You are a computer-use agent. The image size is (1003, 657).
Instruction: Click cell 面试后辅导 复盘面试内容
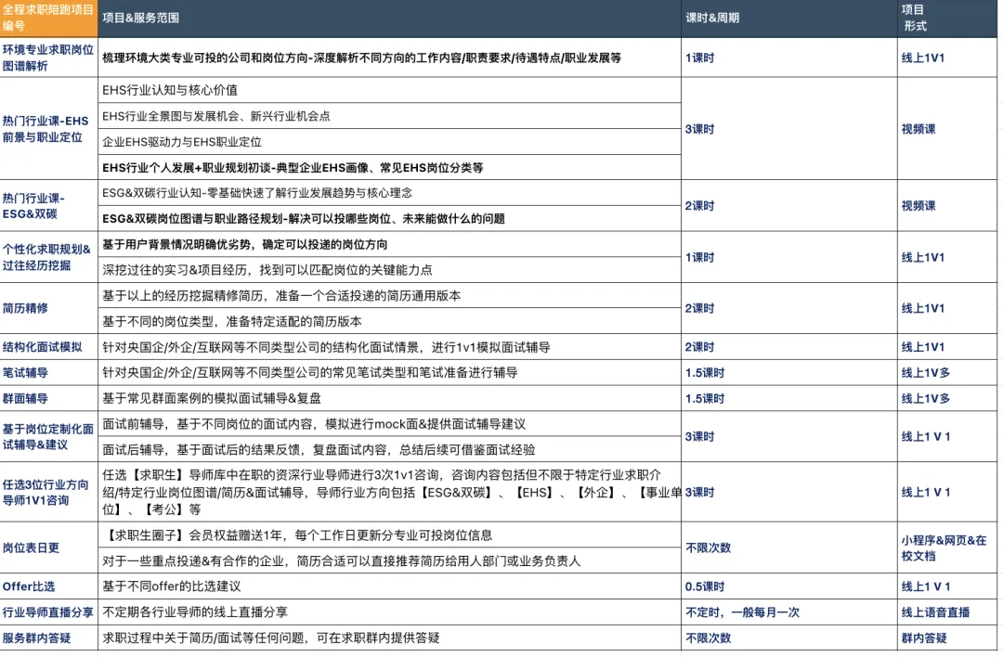389,449
